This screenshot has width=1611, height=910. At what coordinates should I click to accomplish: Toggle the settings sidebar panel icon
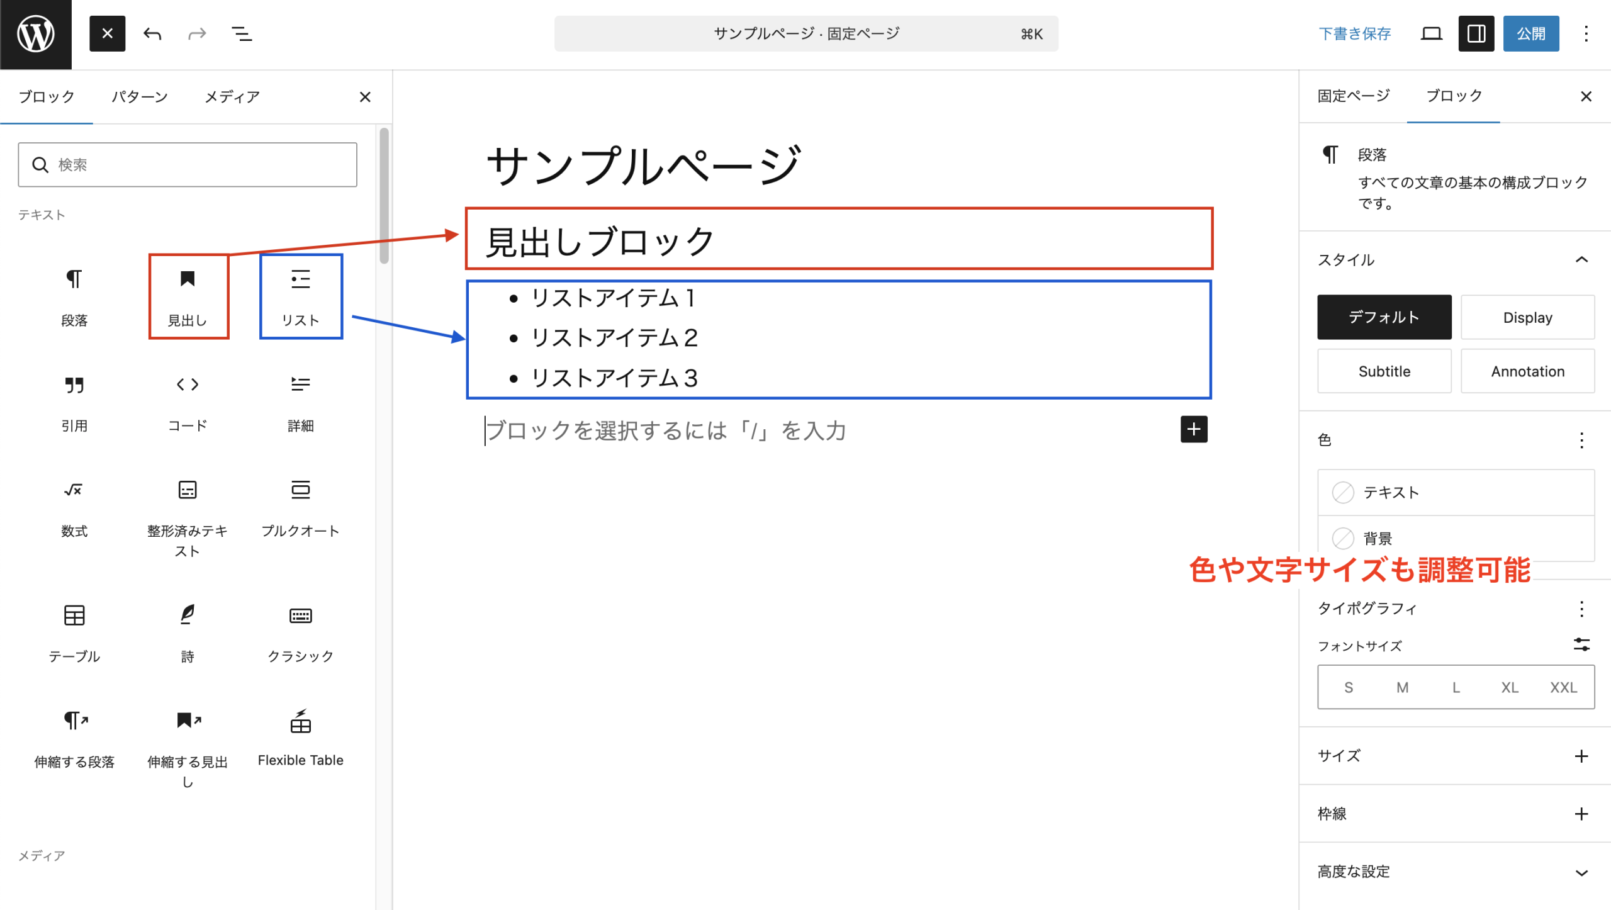pos(1476,33)
